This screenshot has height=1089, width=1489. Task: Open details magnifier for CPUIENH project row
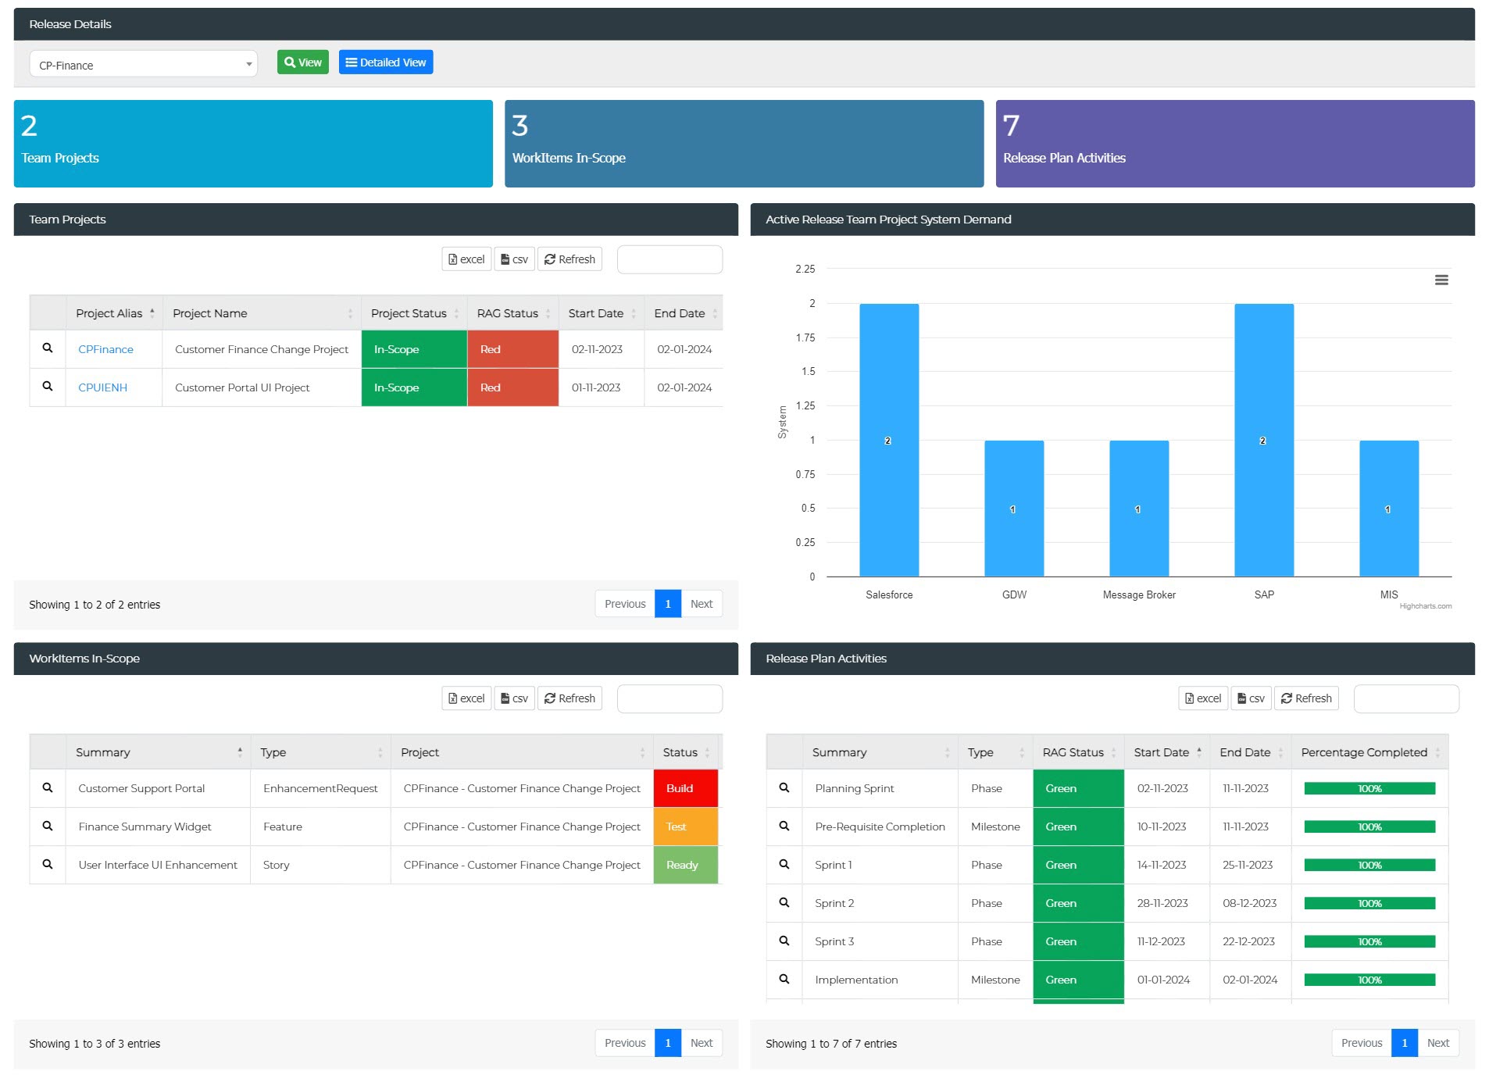48,387
